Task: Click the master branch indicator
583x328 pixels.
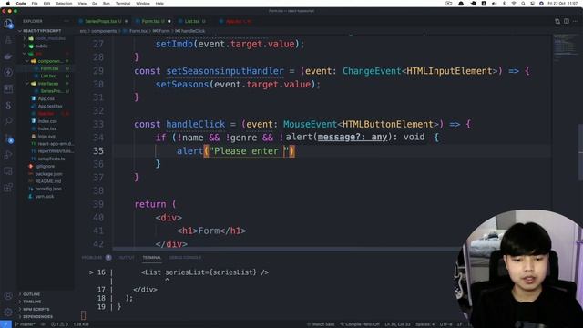Action: tap(26, 324)
